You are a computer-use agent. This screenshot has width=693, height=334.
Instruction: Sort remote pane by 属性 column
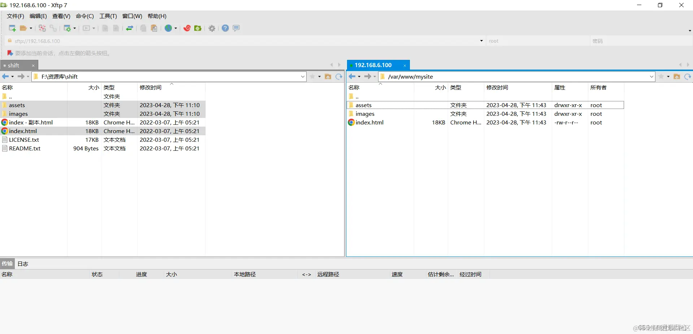point(570,88)
